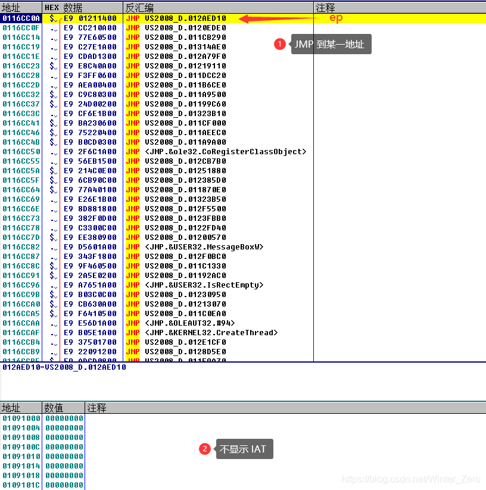
Task: Click JMP VS2008_D.011DCC20 instruction
Action: click(x=176, y=76)
